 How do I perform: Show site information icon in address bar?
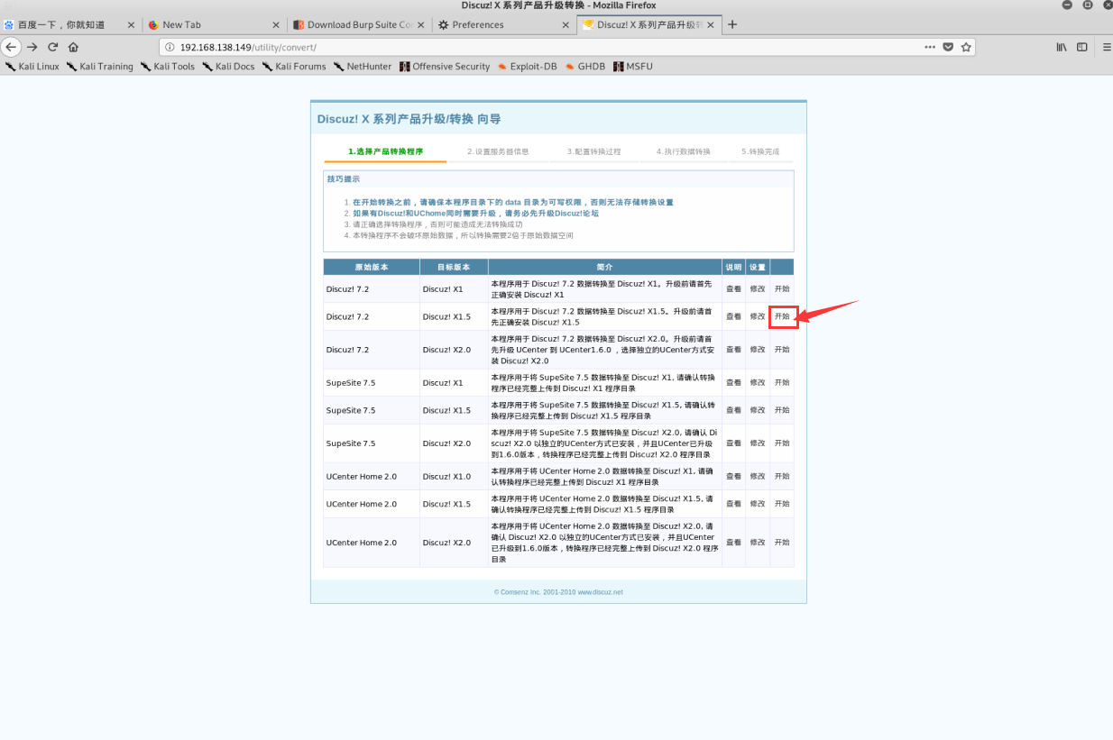click(170, 47)
